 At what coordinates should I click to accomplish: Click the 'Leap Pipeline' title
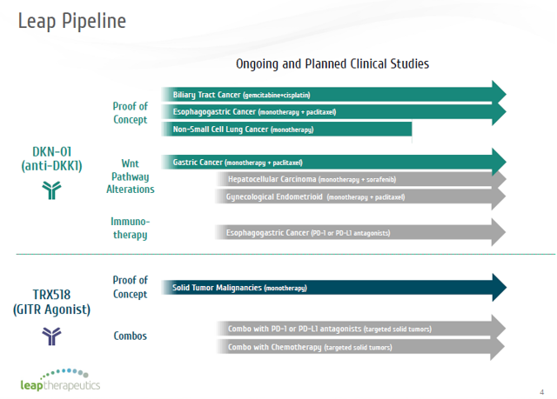pos(72,21)
